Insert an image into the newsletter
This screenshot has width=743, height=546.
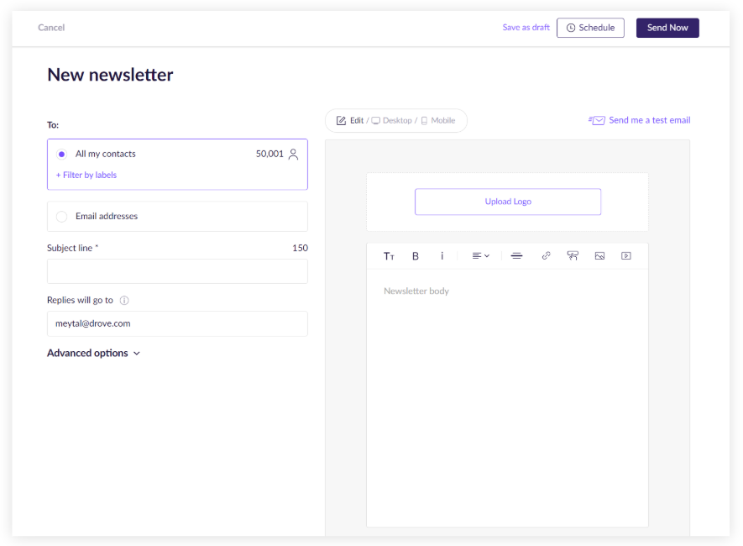(599, 256)
